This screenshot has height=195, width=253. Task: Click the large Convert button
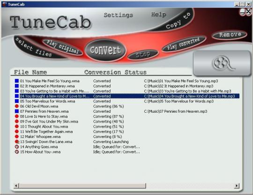[x=105, y=50]
